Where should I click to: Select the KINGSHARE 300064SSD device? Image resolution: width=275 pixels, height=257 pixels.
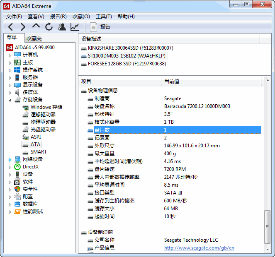(130, 48)
